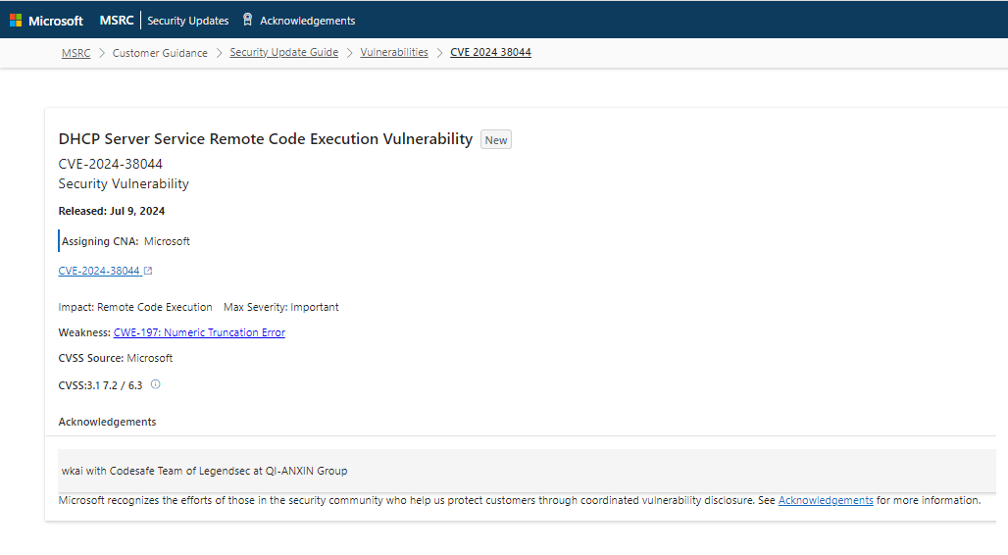The height and width of the screenshot is (555, 1008).
Task: Click the external link icon beside CVE-2024-38044
Action: pos(148,271)
